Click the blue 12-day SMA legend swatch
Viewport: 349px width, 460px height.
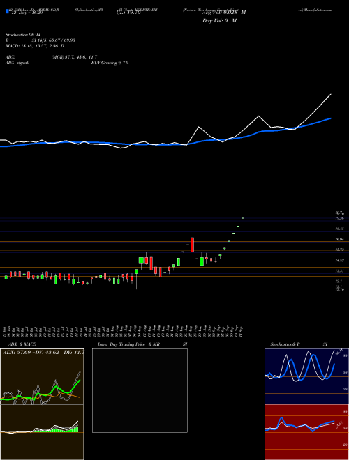(x=7, y=11)
